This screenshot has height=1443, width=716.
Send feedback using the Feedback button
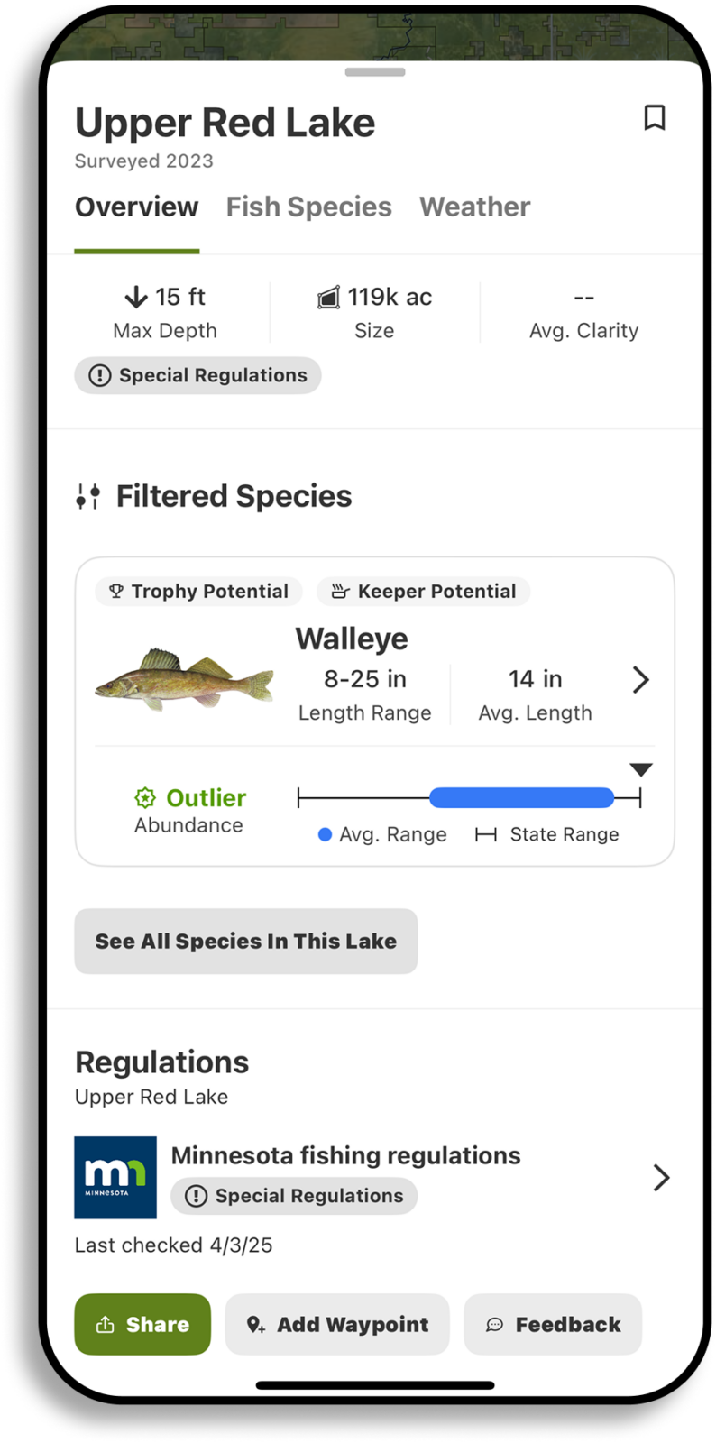click(553, 1324)
